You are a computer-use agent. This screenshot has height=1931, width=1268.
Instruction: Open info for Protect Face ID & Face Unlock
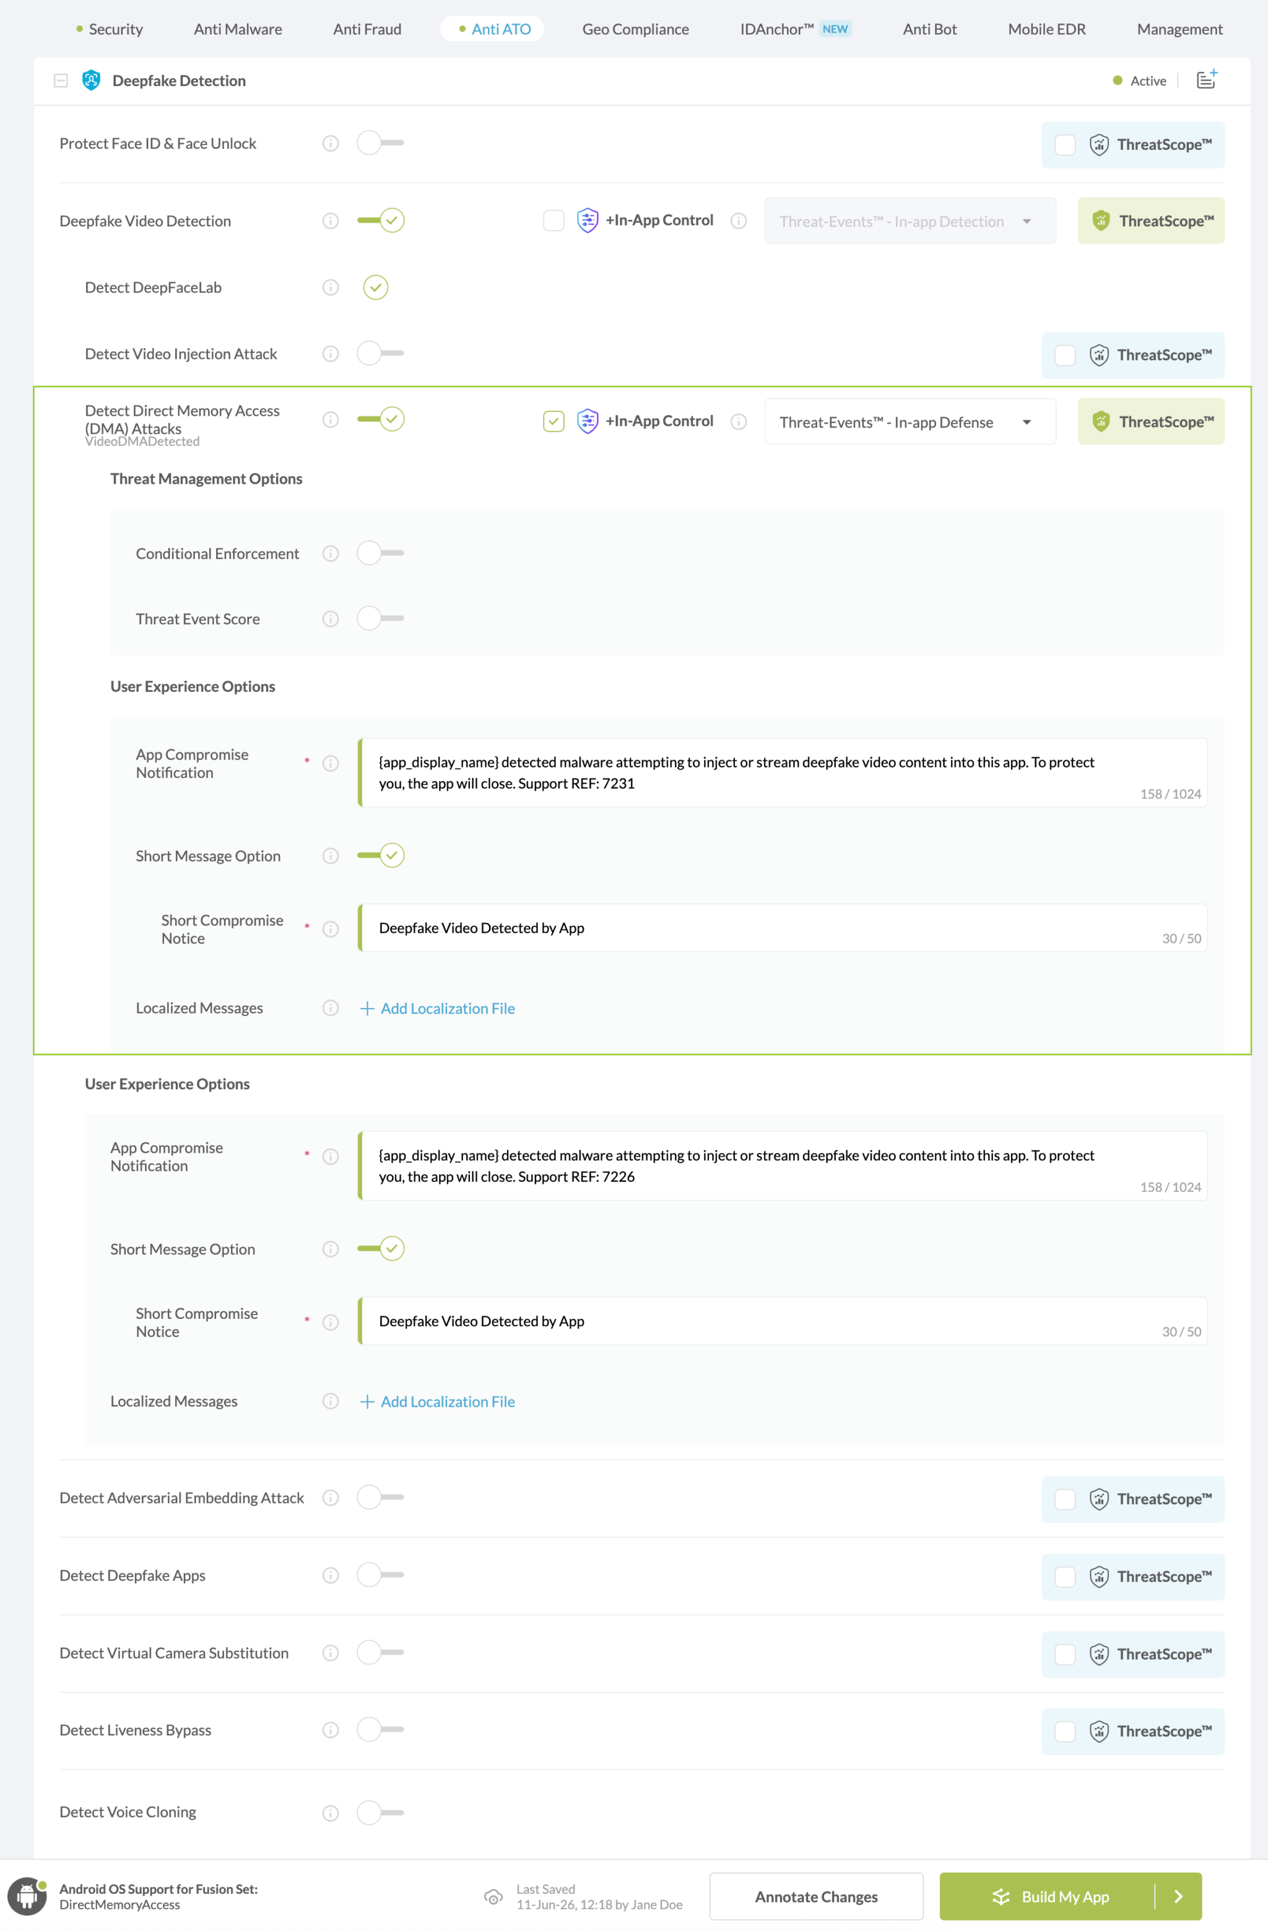click(331, 144)
